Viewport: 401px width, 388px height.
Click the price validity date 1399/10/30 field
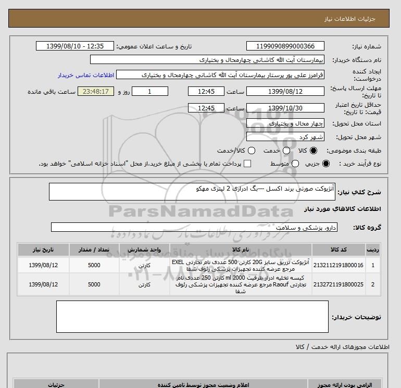[x=285, y=108]
